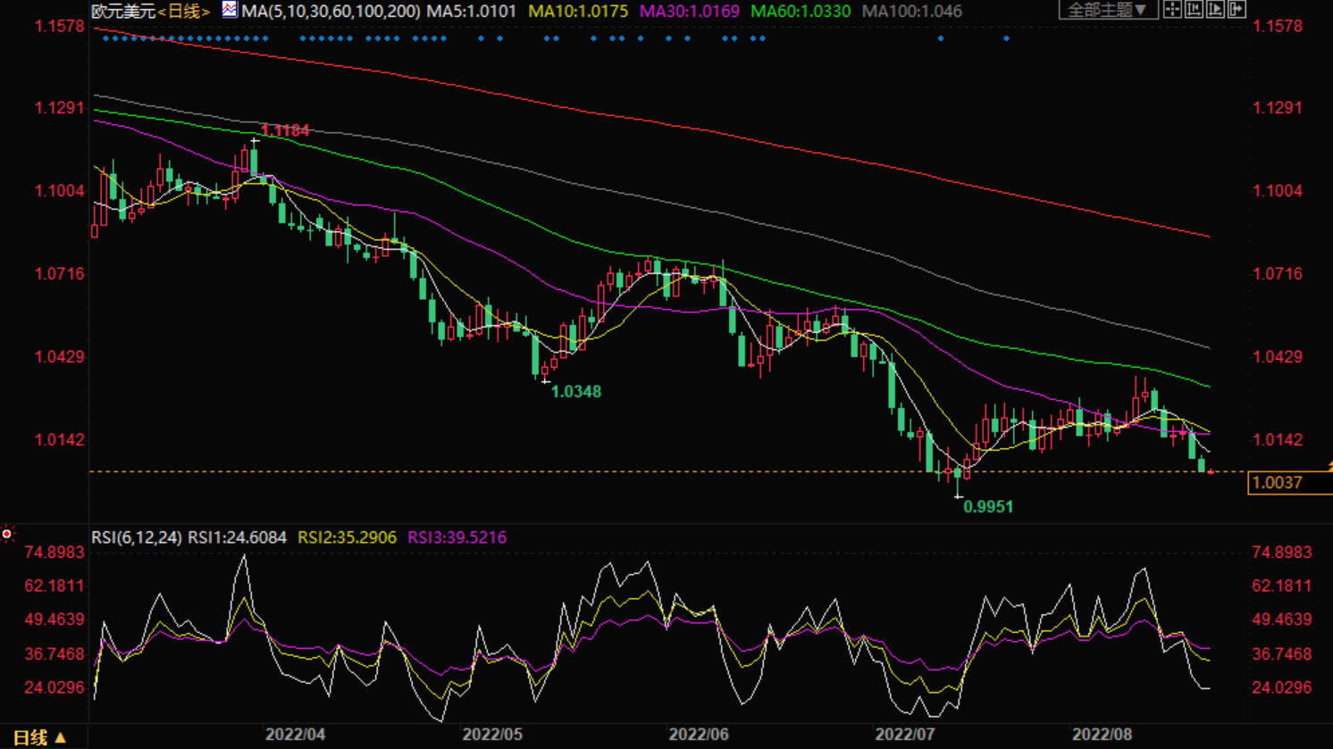Select the MA30 magenta value label
The height and width of the screenshot is (749, 1333).
[689, 12]
